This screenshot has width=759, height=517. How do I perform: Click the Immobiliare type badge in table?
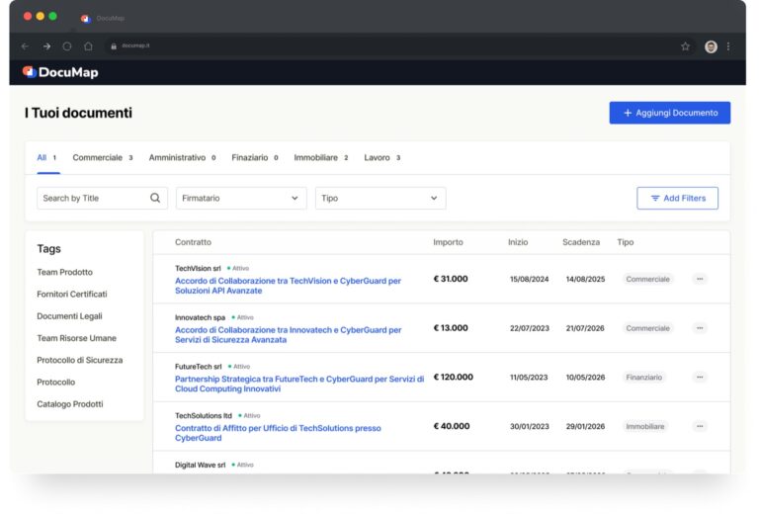coord(644,426)
